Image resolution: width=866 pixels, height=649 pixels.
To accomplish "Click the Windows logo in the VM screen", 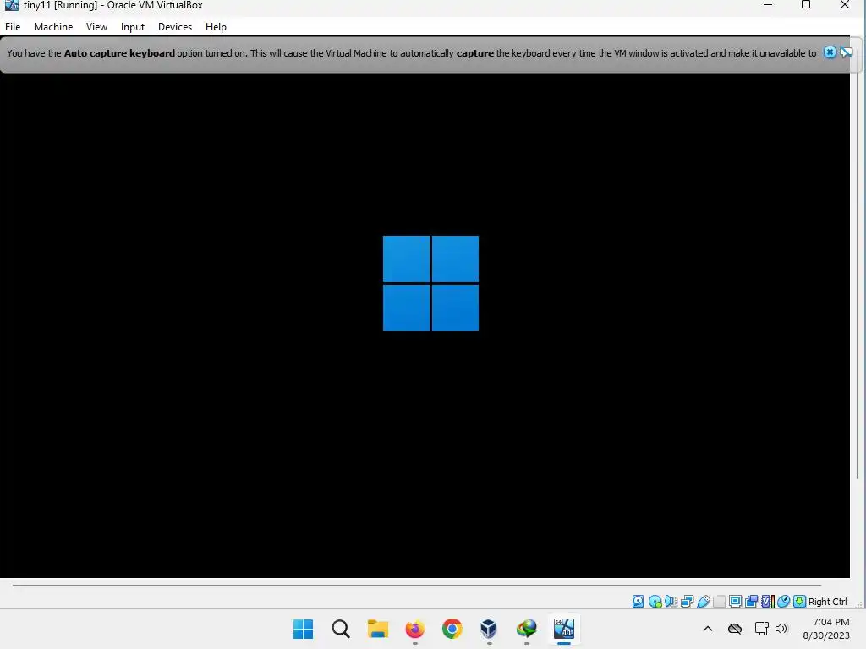I will tap(430, 284).
